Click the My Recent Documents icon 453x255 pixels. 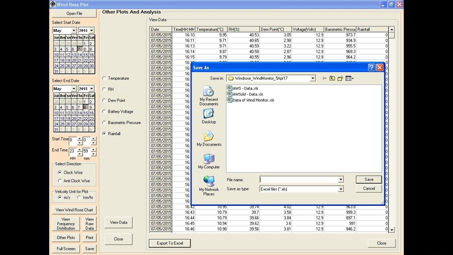(x=208, y=91)
